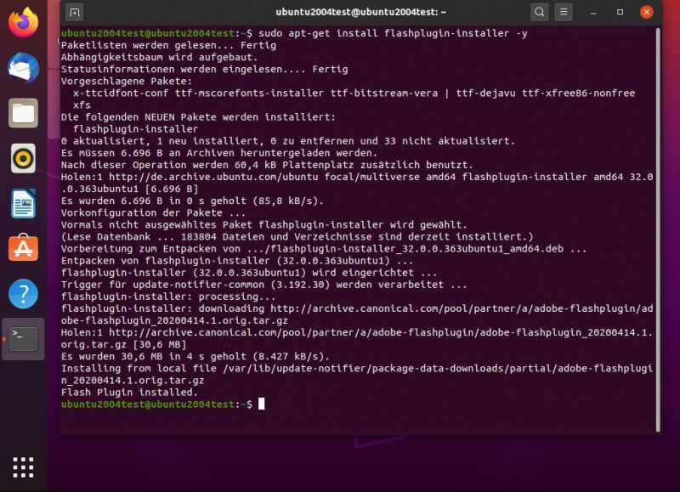
Task: Show applications grid button
Action: coord(23,467)
